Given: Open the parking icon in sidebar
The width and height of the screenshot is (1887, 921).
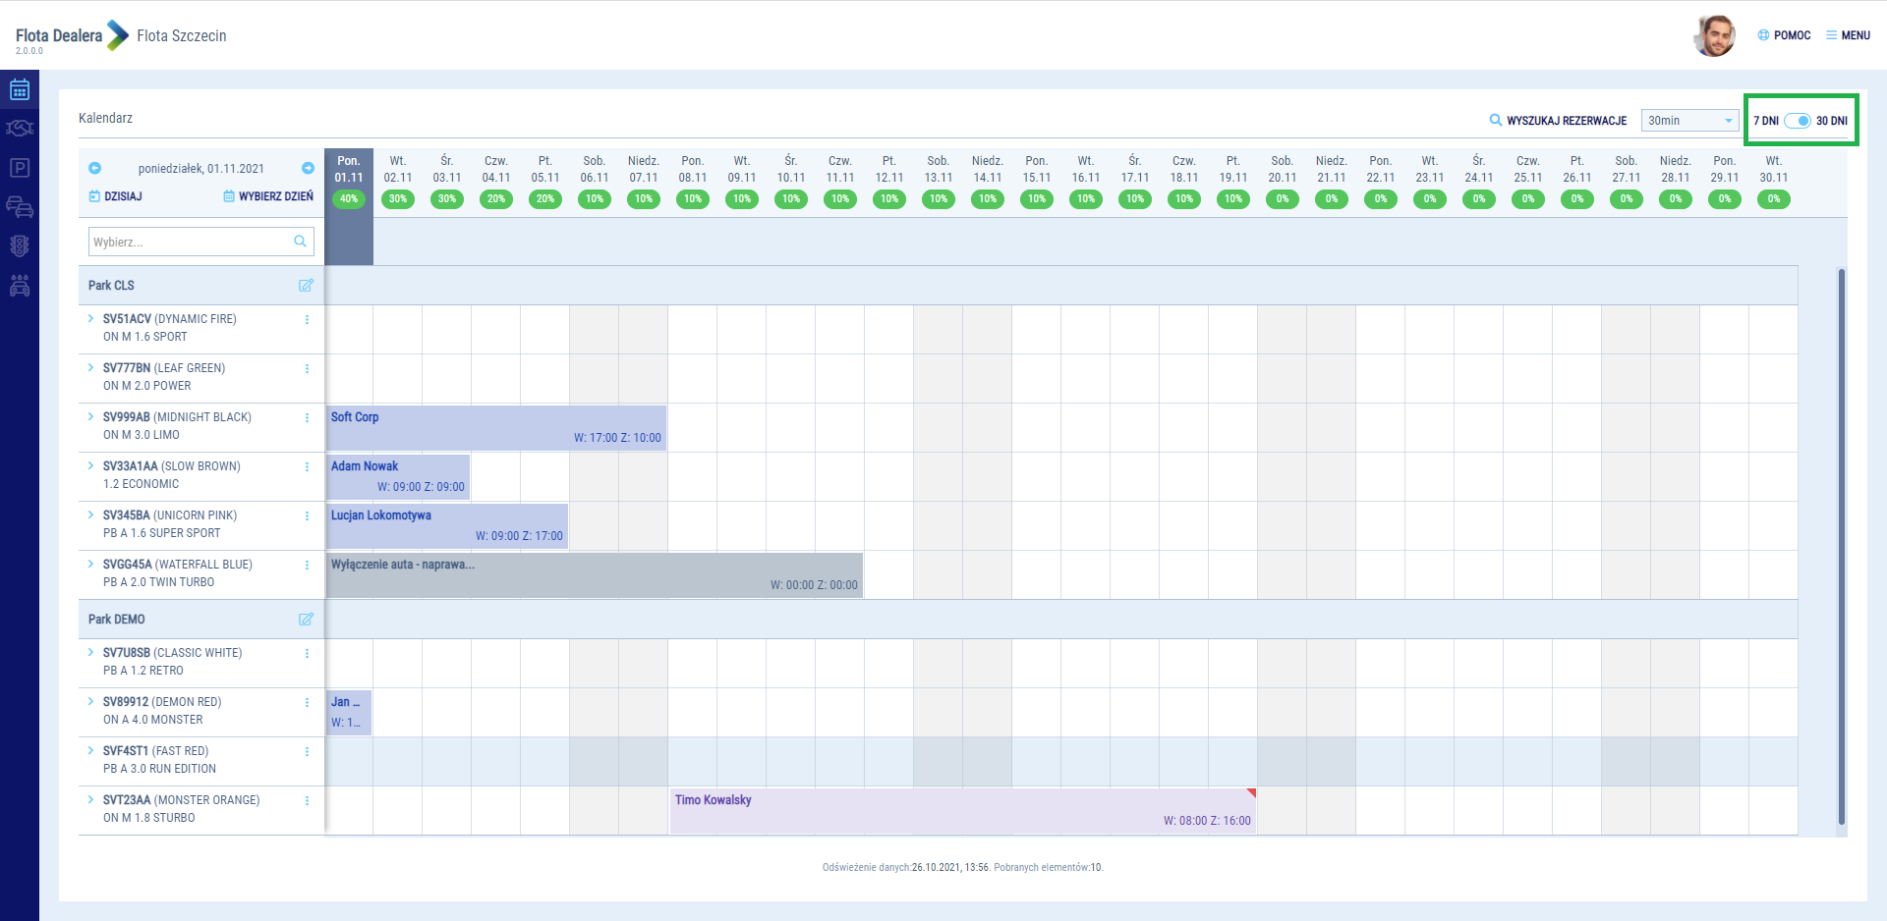Looking at the screenshot, I should (x=20, y=168).
